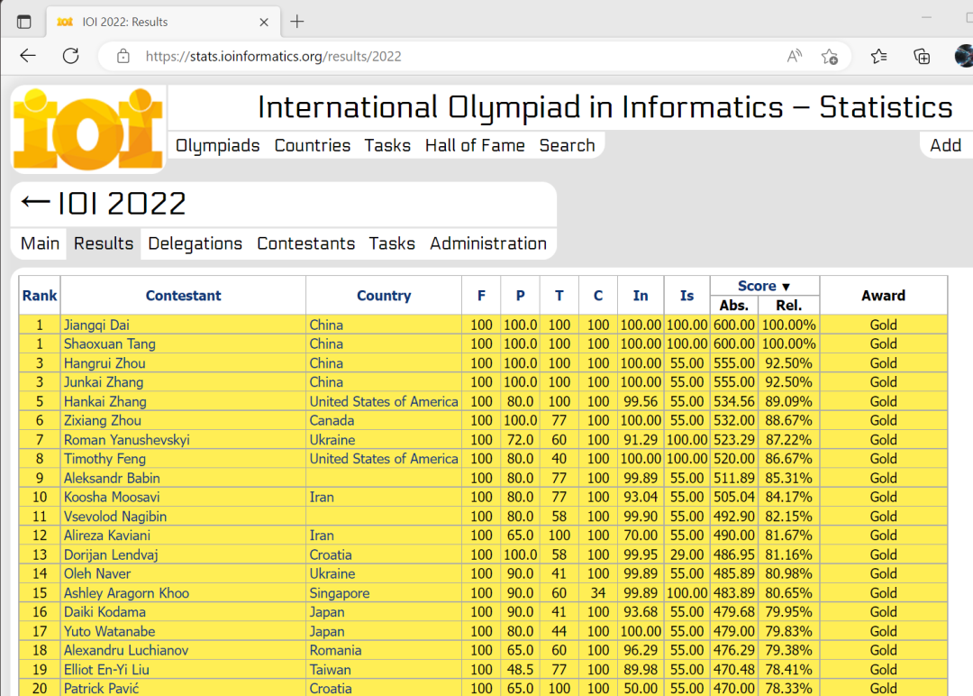This screenshot has height=696, width=973.
Task: Click the address bar URL
Action: 274,57
